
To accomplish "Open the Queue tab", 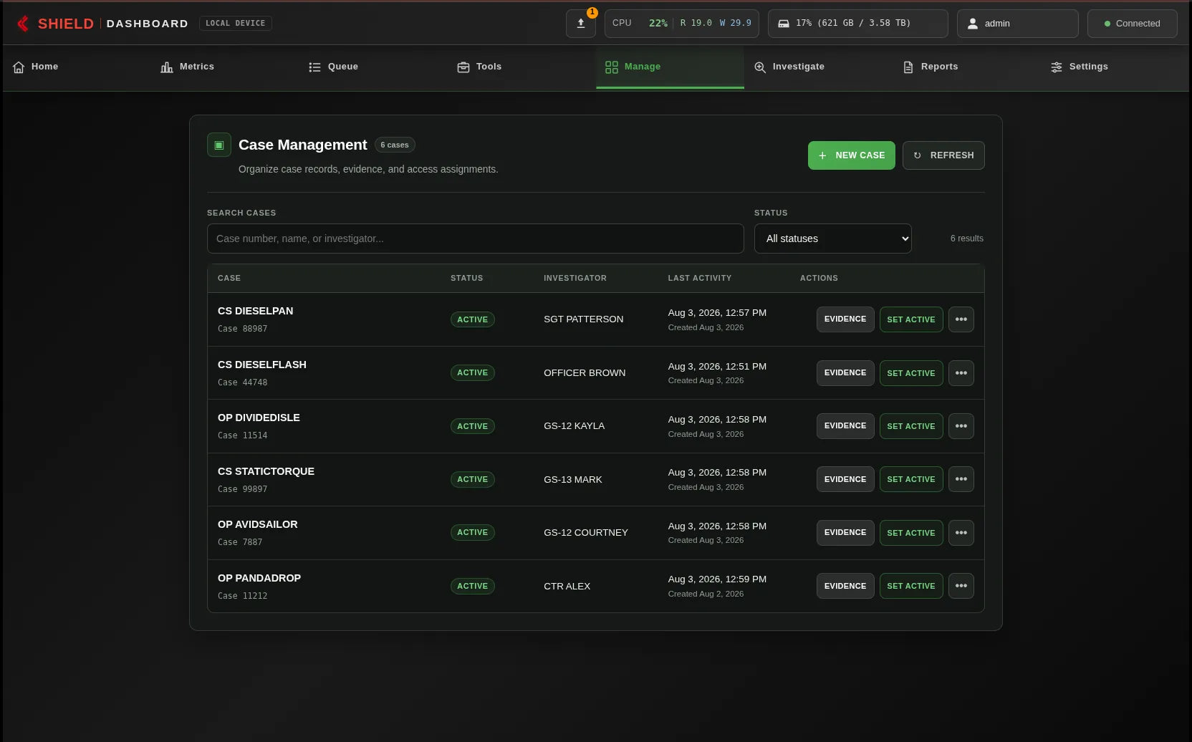I will pos(374,67).
